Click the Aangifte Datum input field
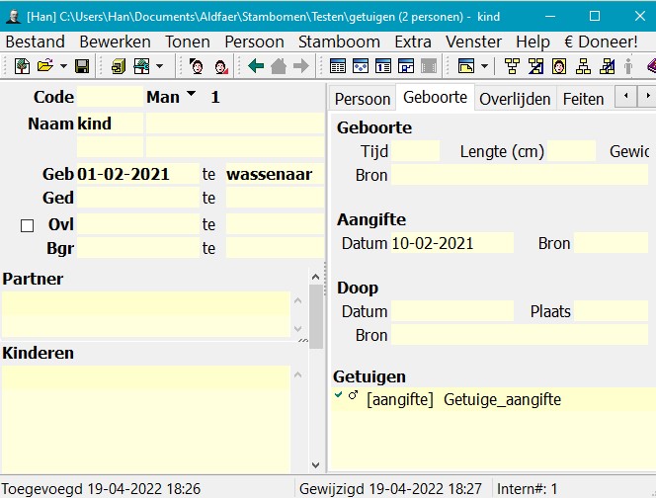 coord(451,243)
